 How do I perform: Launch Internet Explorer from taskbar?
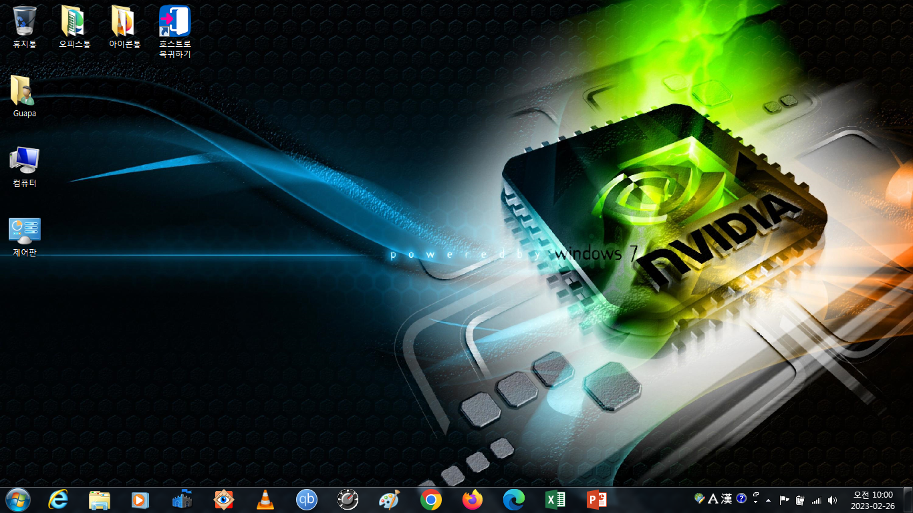[x=59, y=499]
